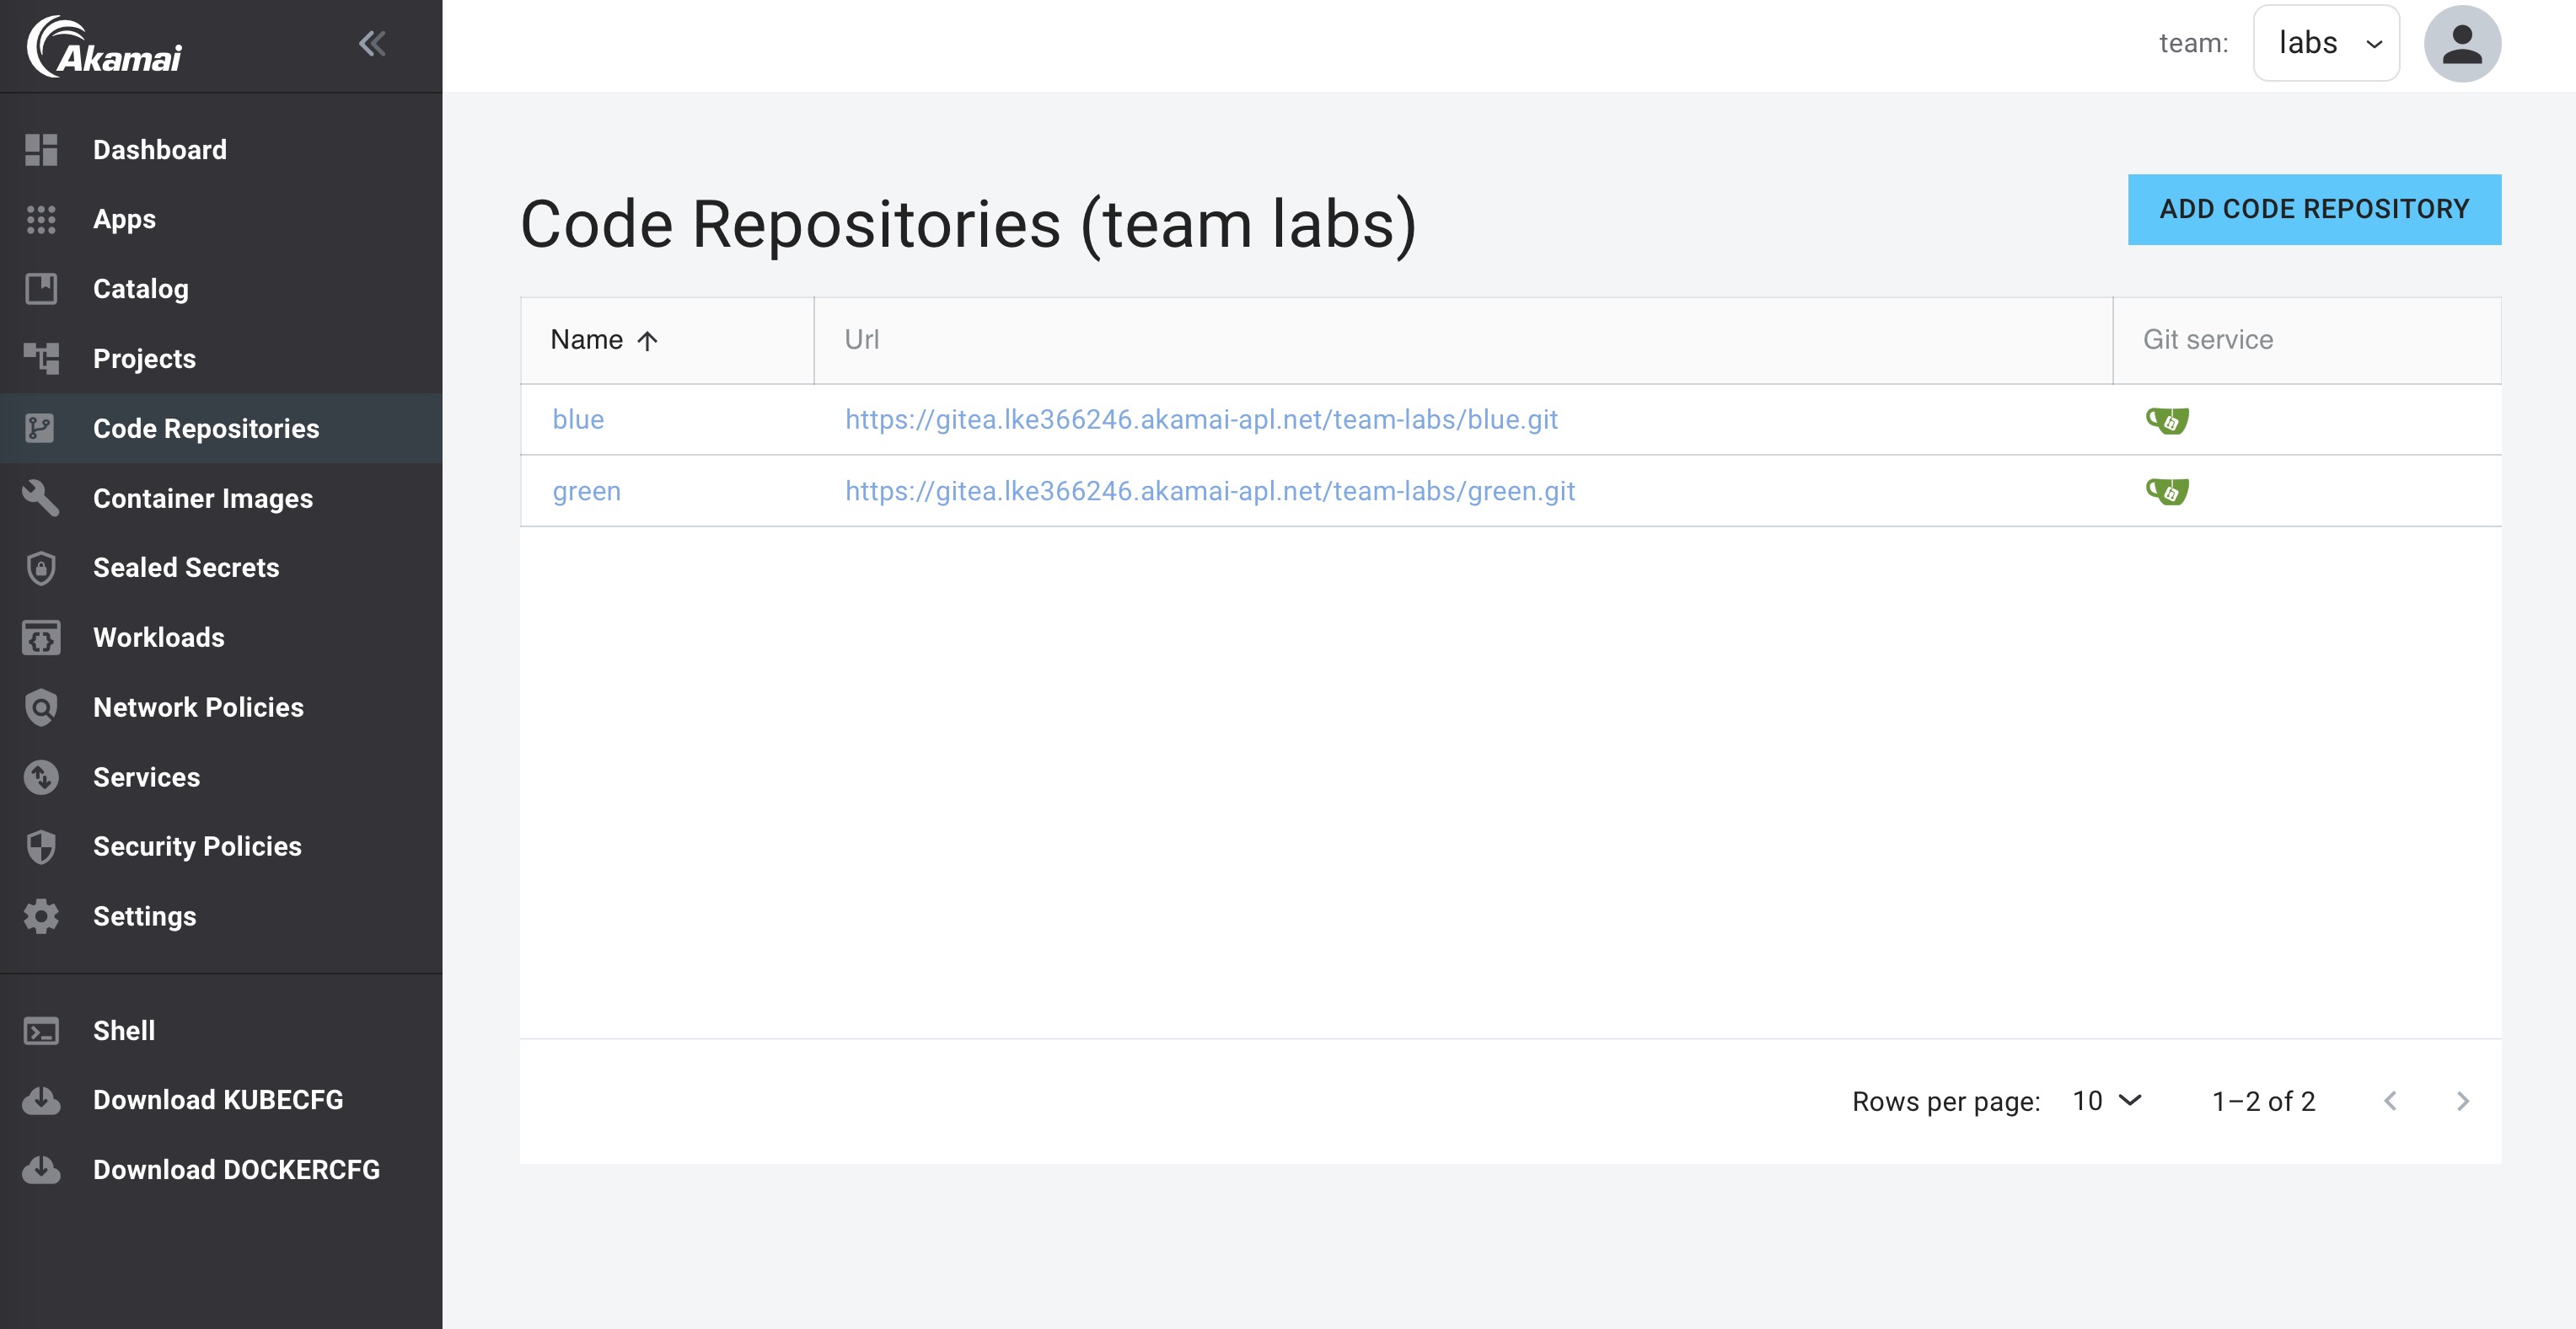Click the Gitea icon in green row
This screenshot has height=1329, width=2576.
(x=2167, y=492)
